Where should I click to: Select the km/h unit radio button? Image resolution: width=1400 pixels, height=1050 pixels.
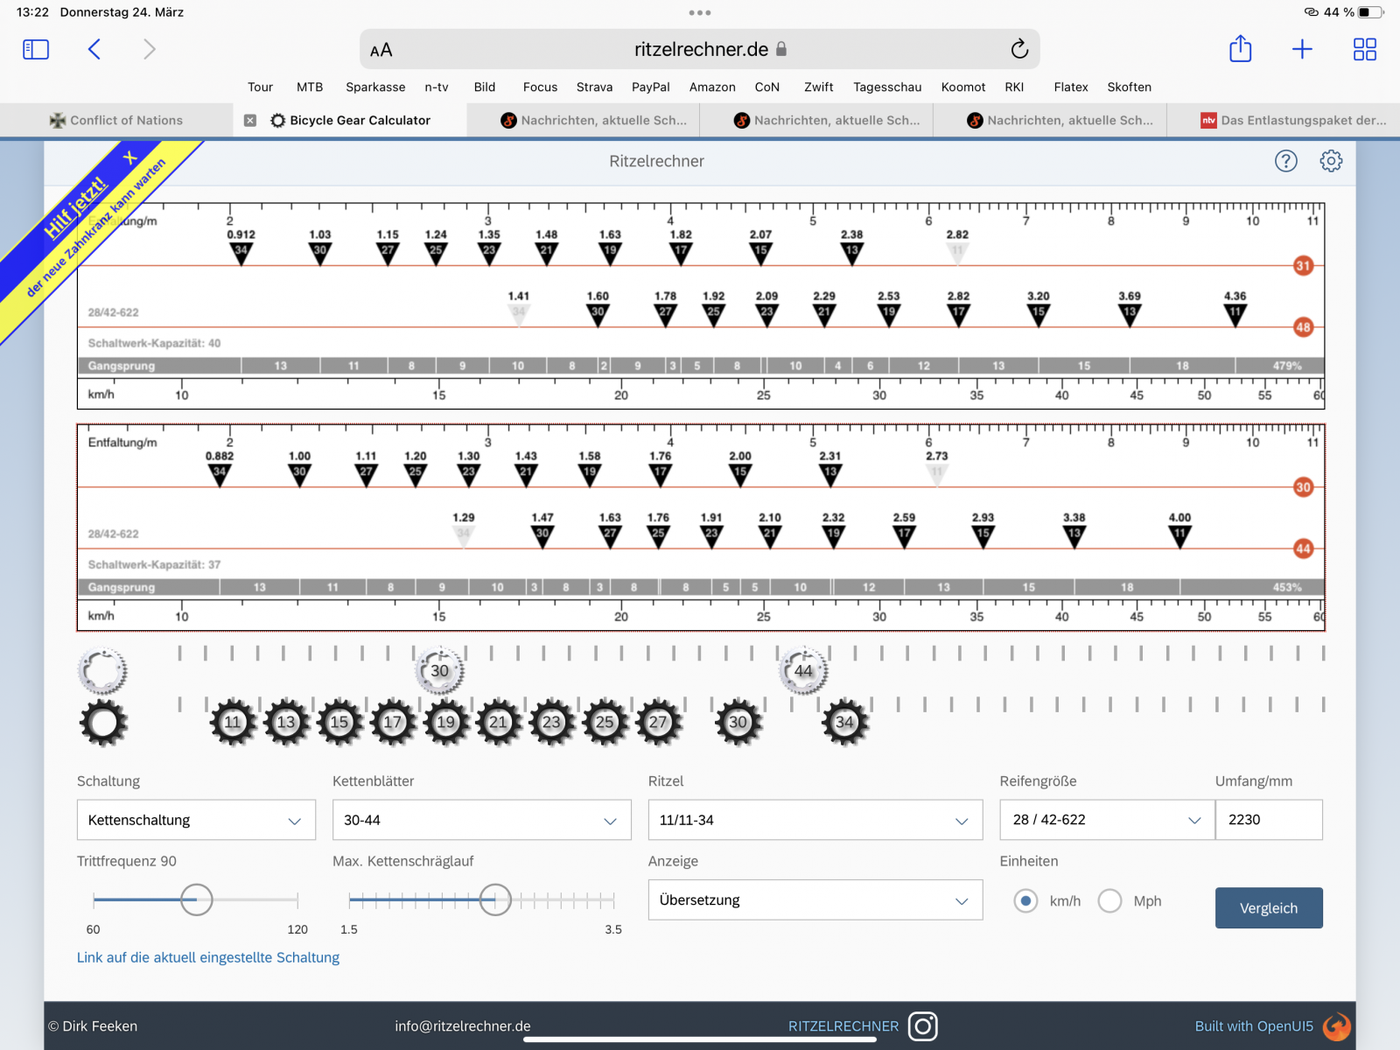point(1025,900)
